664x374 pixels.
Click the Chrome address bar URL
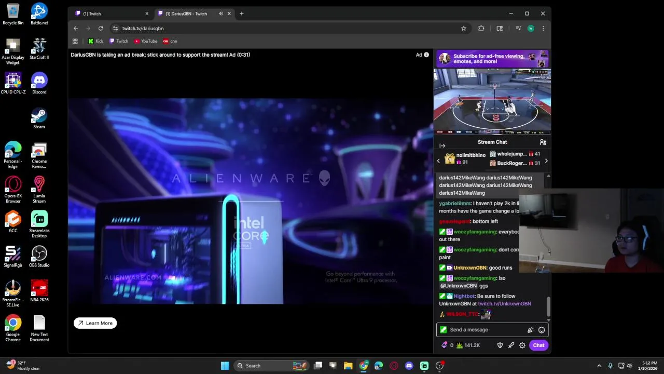pos(143,29)
